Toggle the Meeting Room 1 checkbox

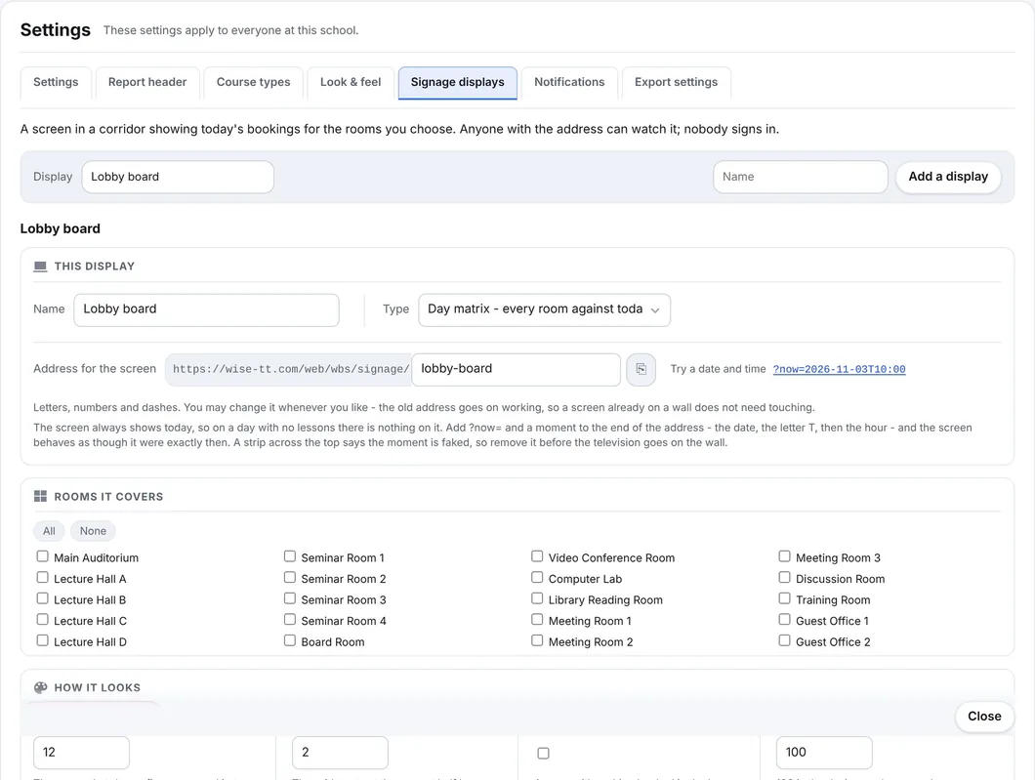(537, 620)
